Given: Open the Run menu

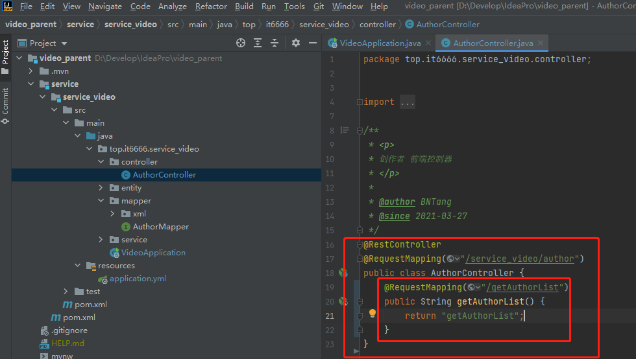Looking at the screenshot, I should click(x=269, y=6).
